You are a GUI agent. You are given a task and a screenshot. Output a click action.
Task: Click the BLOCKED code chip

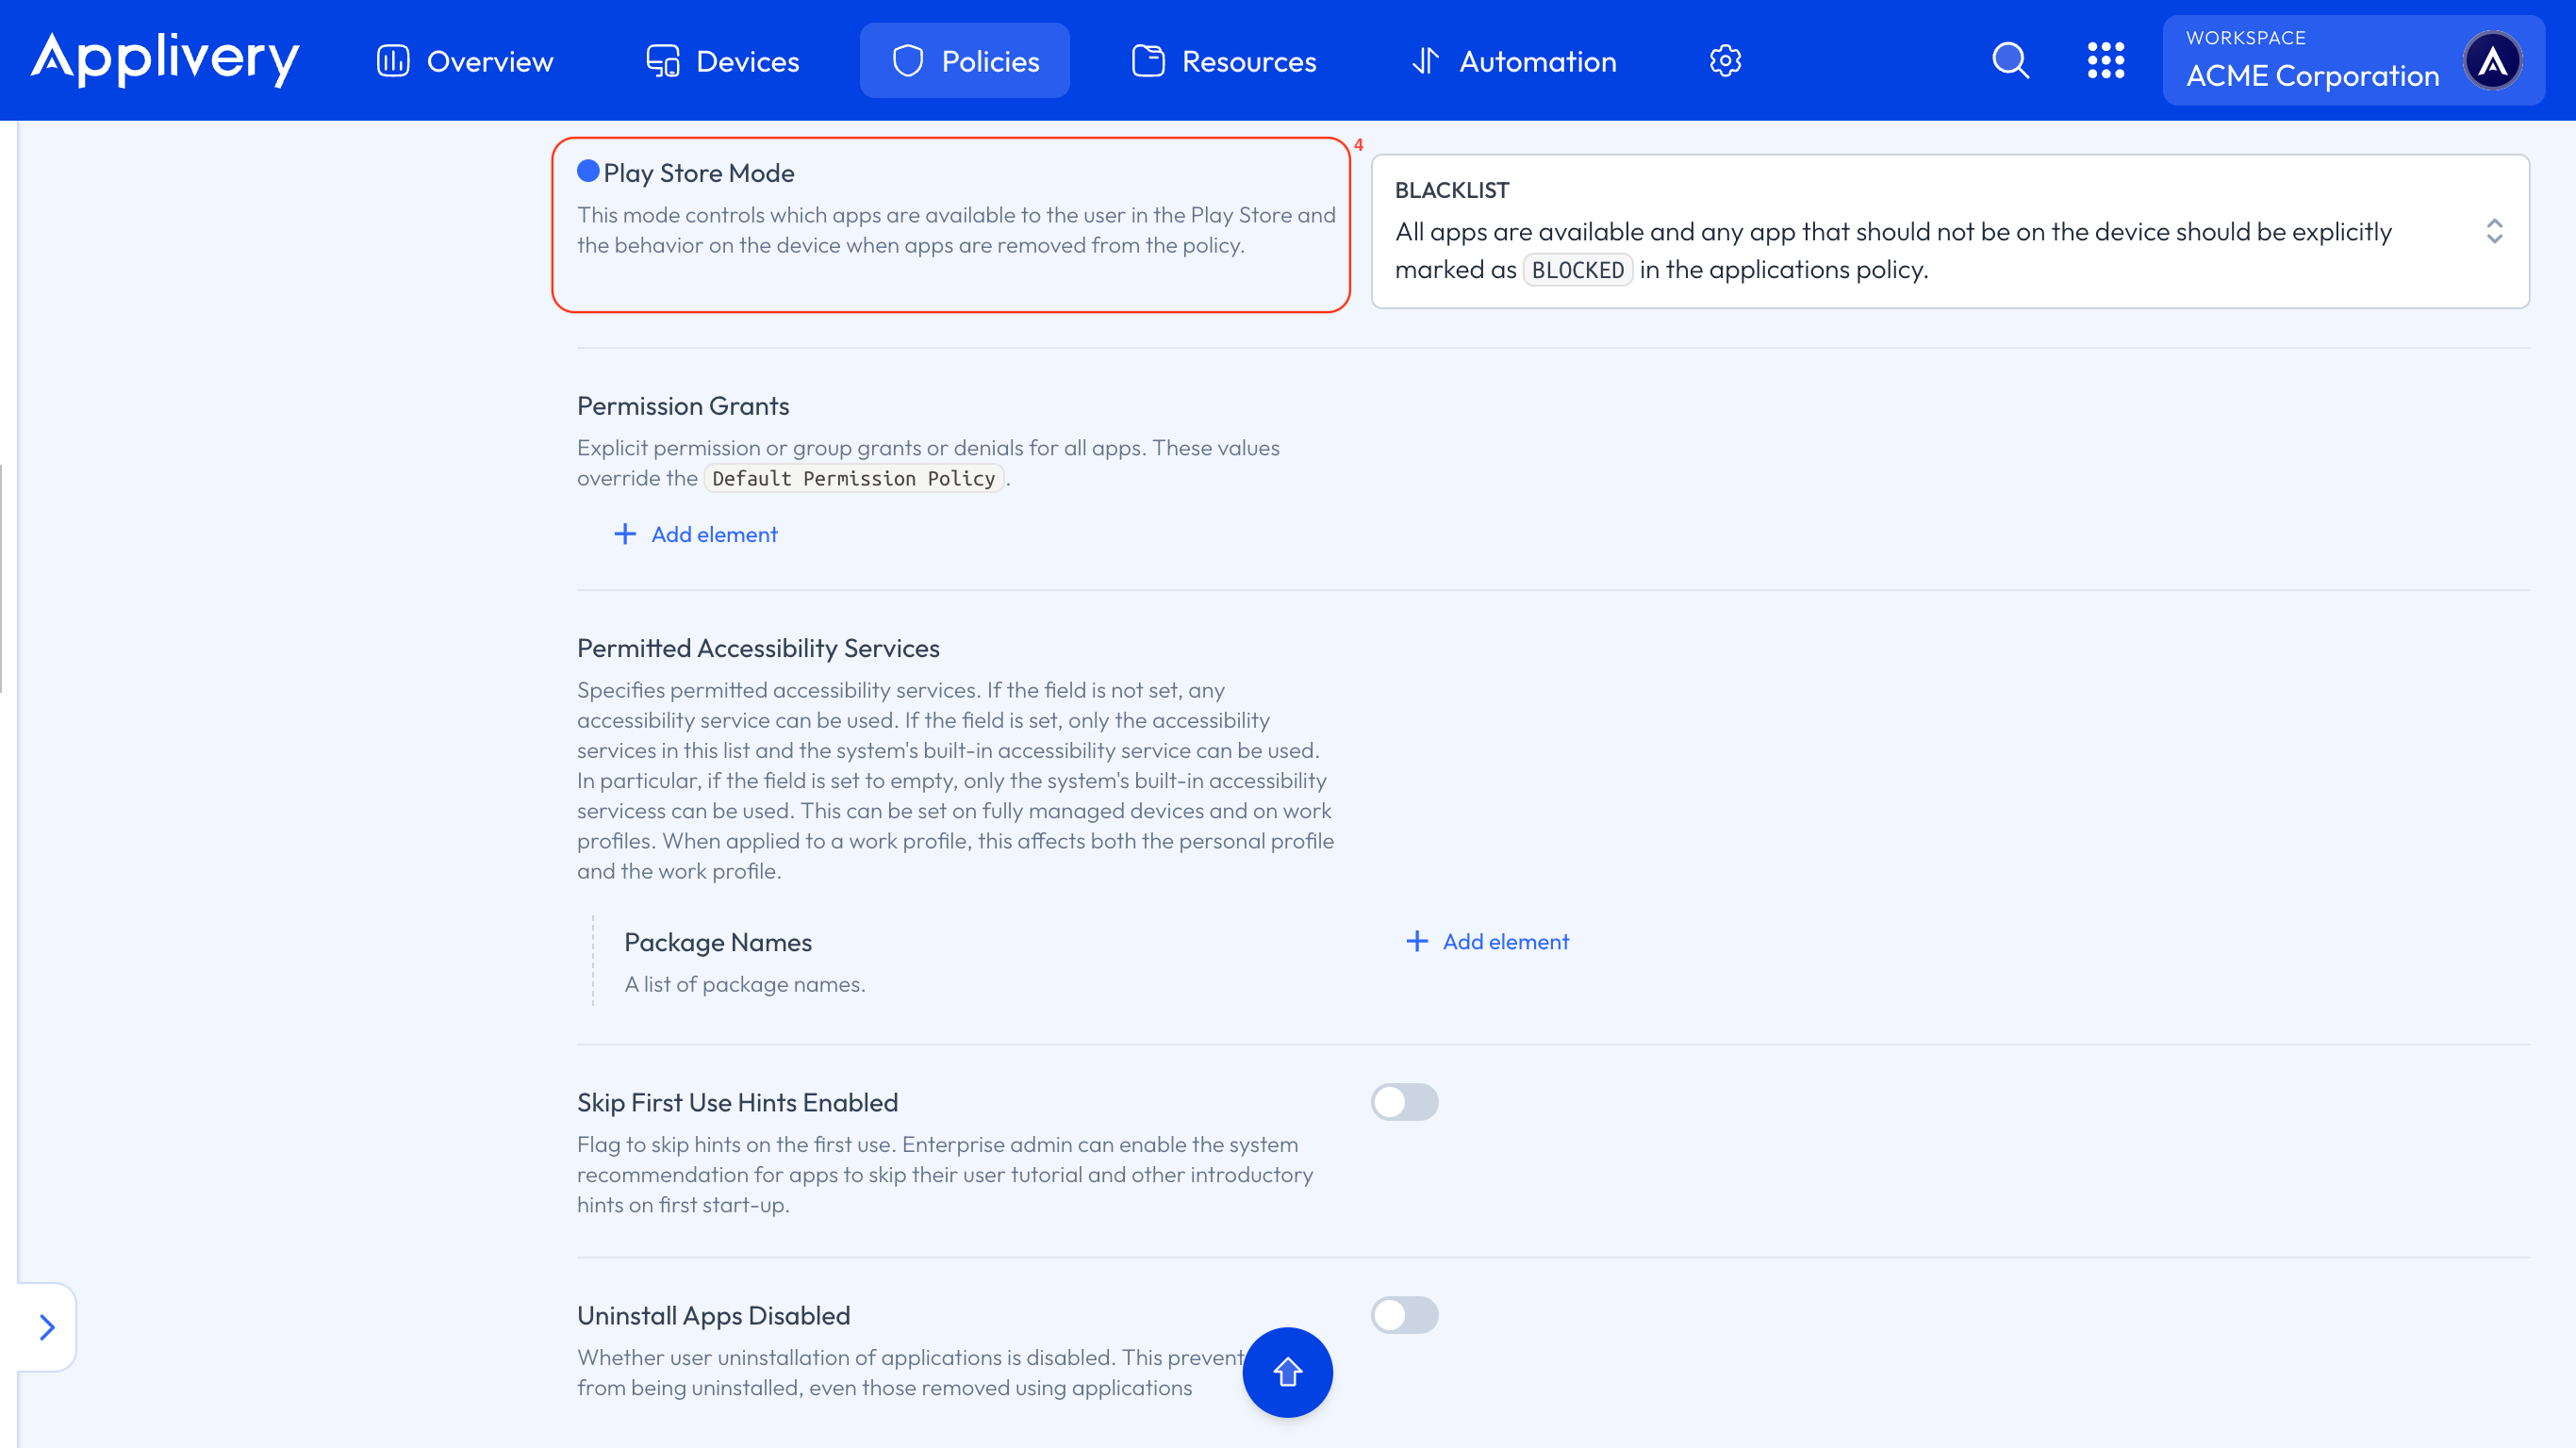coord(1578,269)
